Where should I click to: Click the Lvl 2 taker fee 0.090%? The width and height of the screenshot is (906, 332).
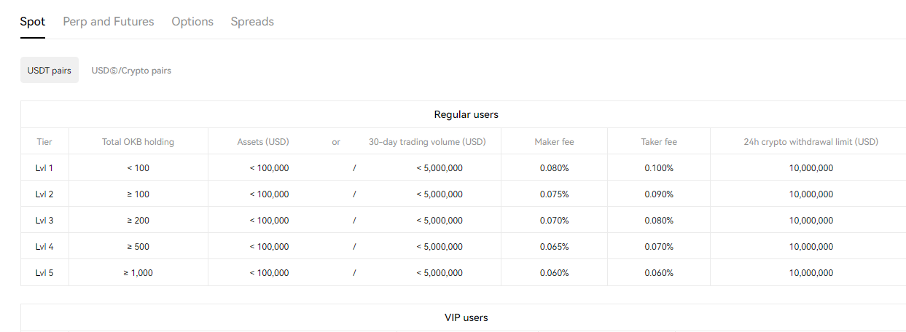(x=659, y=194)
